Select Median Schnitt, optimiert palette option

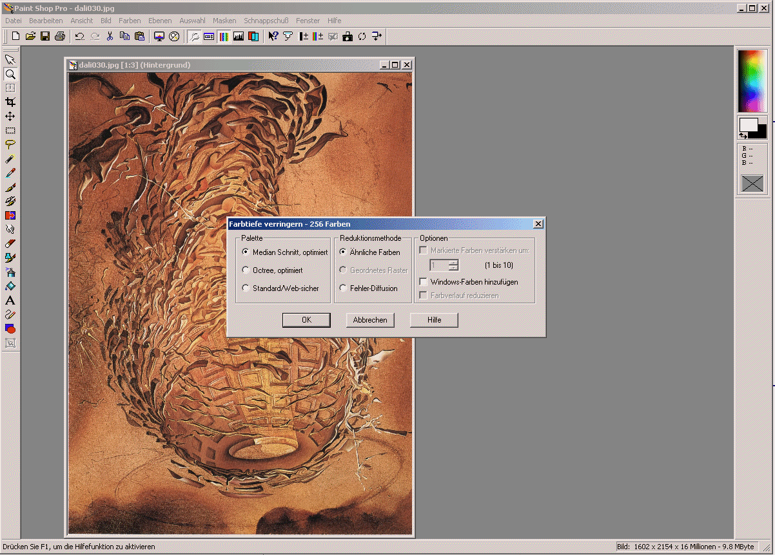tap(284, 252)
